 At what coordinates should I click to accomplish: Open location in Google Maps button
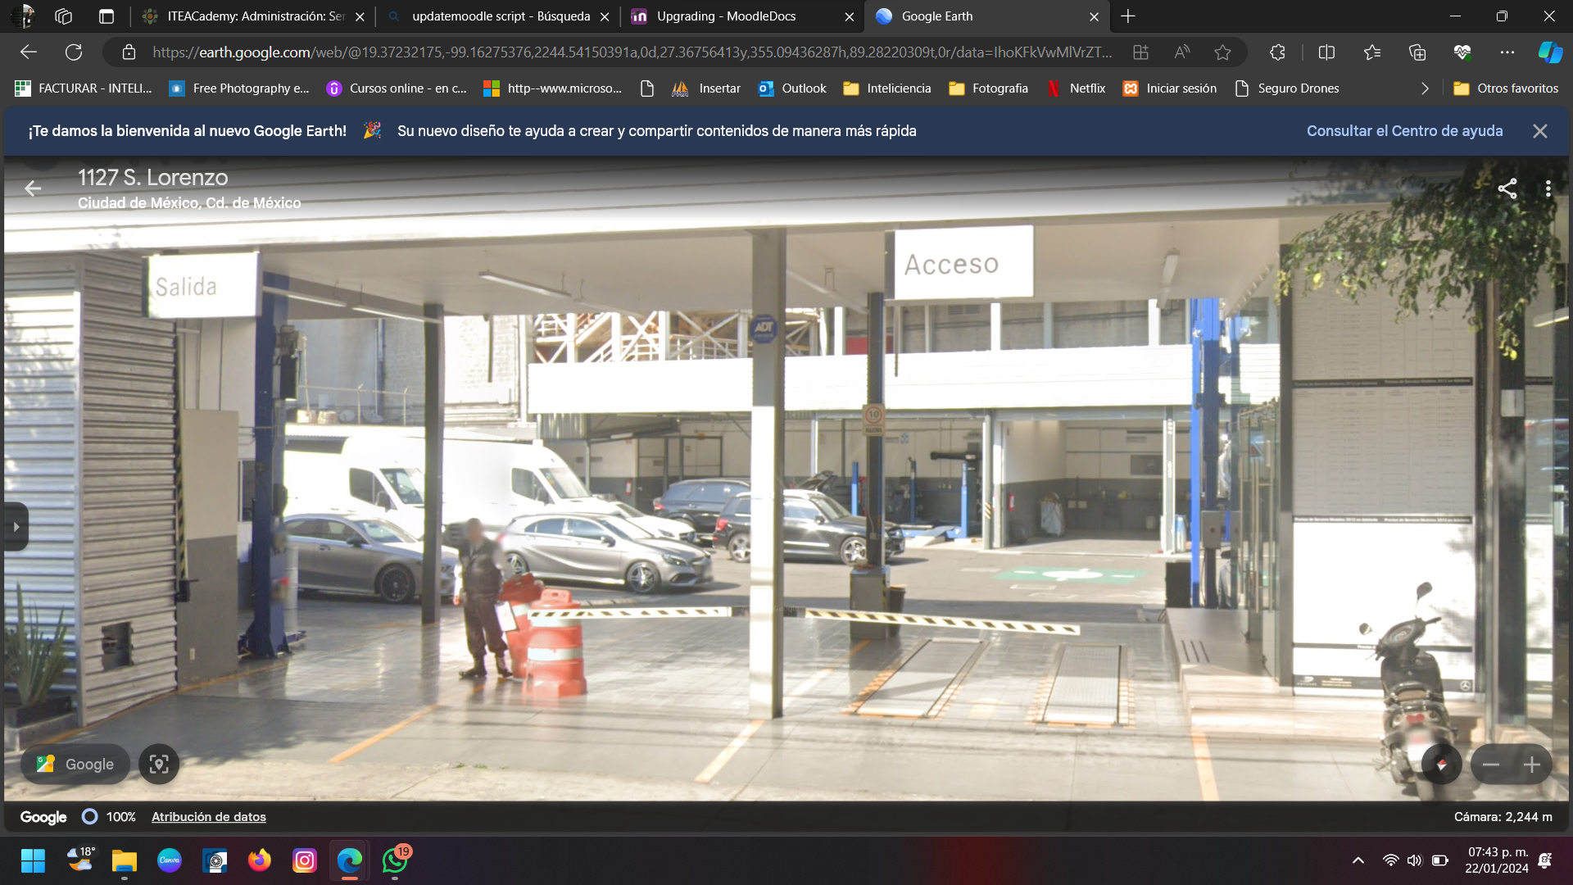[75, 765]
